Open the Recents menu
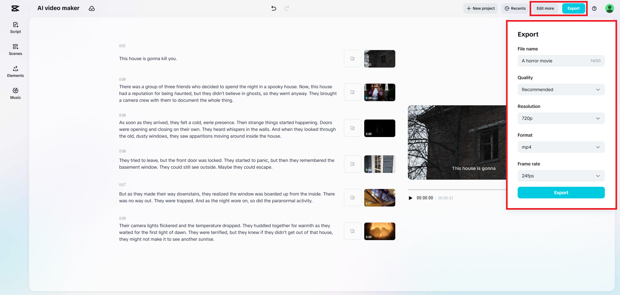Image resolution: width=620 pixels, height=295 pixels. [x=515, y=8]
